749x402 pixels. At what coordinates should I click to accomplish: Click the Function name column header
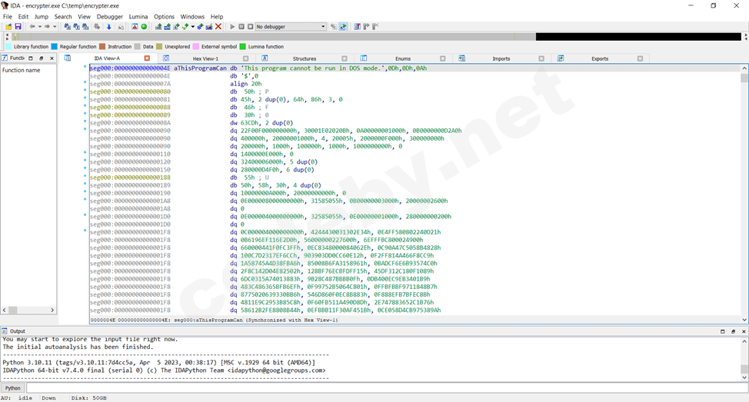(21, 70)
